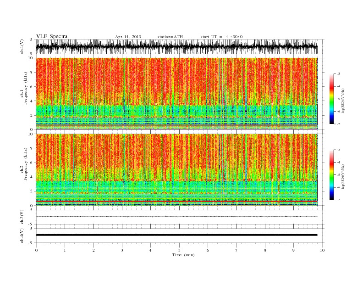
Task: Click the ch.4 thick black waveform trace
Action: coord(176,235)
